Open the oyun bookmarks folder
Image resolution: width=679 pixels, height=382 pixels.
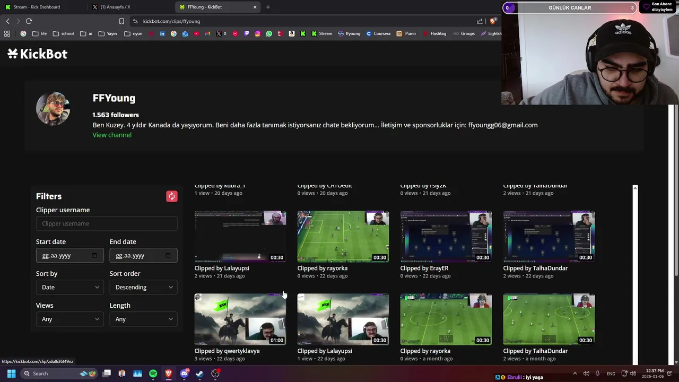133,33
